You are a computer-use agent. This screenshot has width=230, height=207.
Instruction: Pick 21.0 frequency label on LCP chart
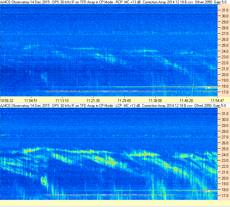pos(225,172)
